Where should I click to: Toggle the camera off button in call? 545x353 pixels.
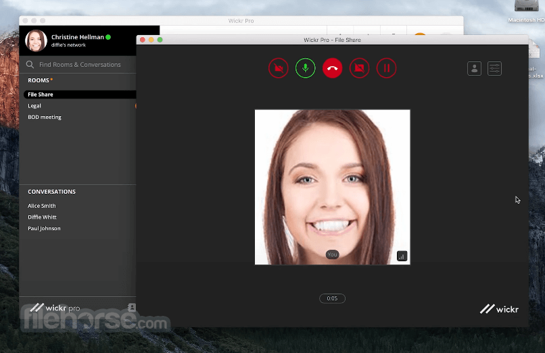point(278,68)
